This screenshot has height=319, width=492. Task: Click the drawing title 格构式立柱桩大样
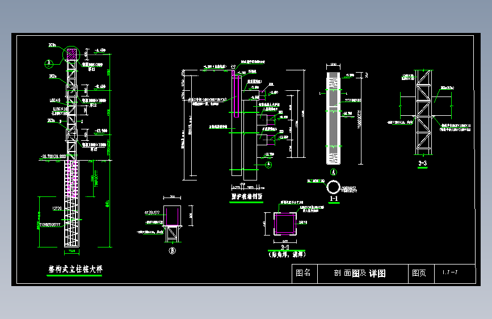coord(75,269)
